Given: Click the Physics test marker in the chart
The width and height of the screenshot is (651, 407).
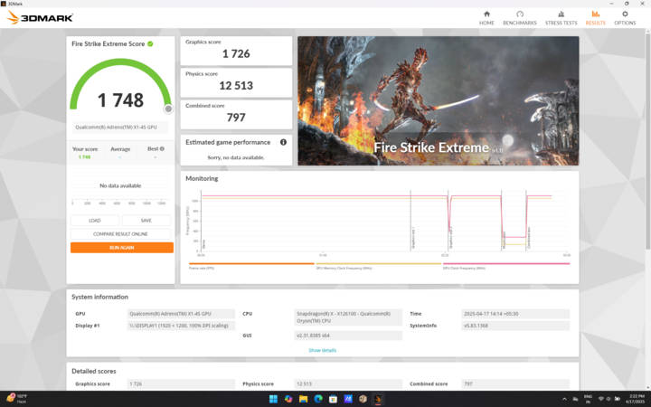Looking at the screenshot, I should click(x=502, y=221).
